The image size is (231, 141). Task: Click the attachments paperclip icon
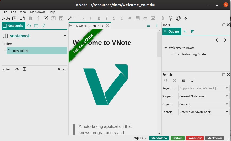(162, 18)
